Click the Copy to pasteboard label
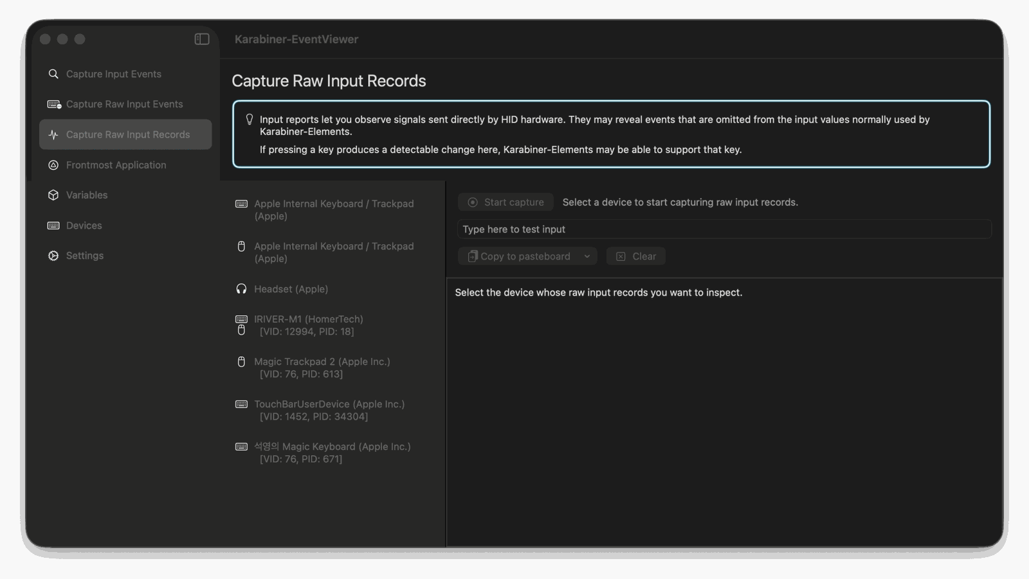 pos(525,256)
